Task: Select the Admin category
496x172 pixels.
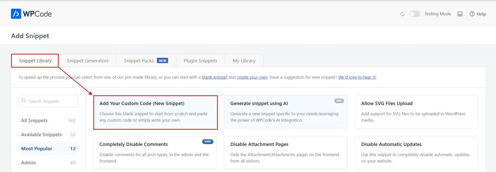Action: point(48,163)
